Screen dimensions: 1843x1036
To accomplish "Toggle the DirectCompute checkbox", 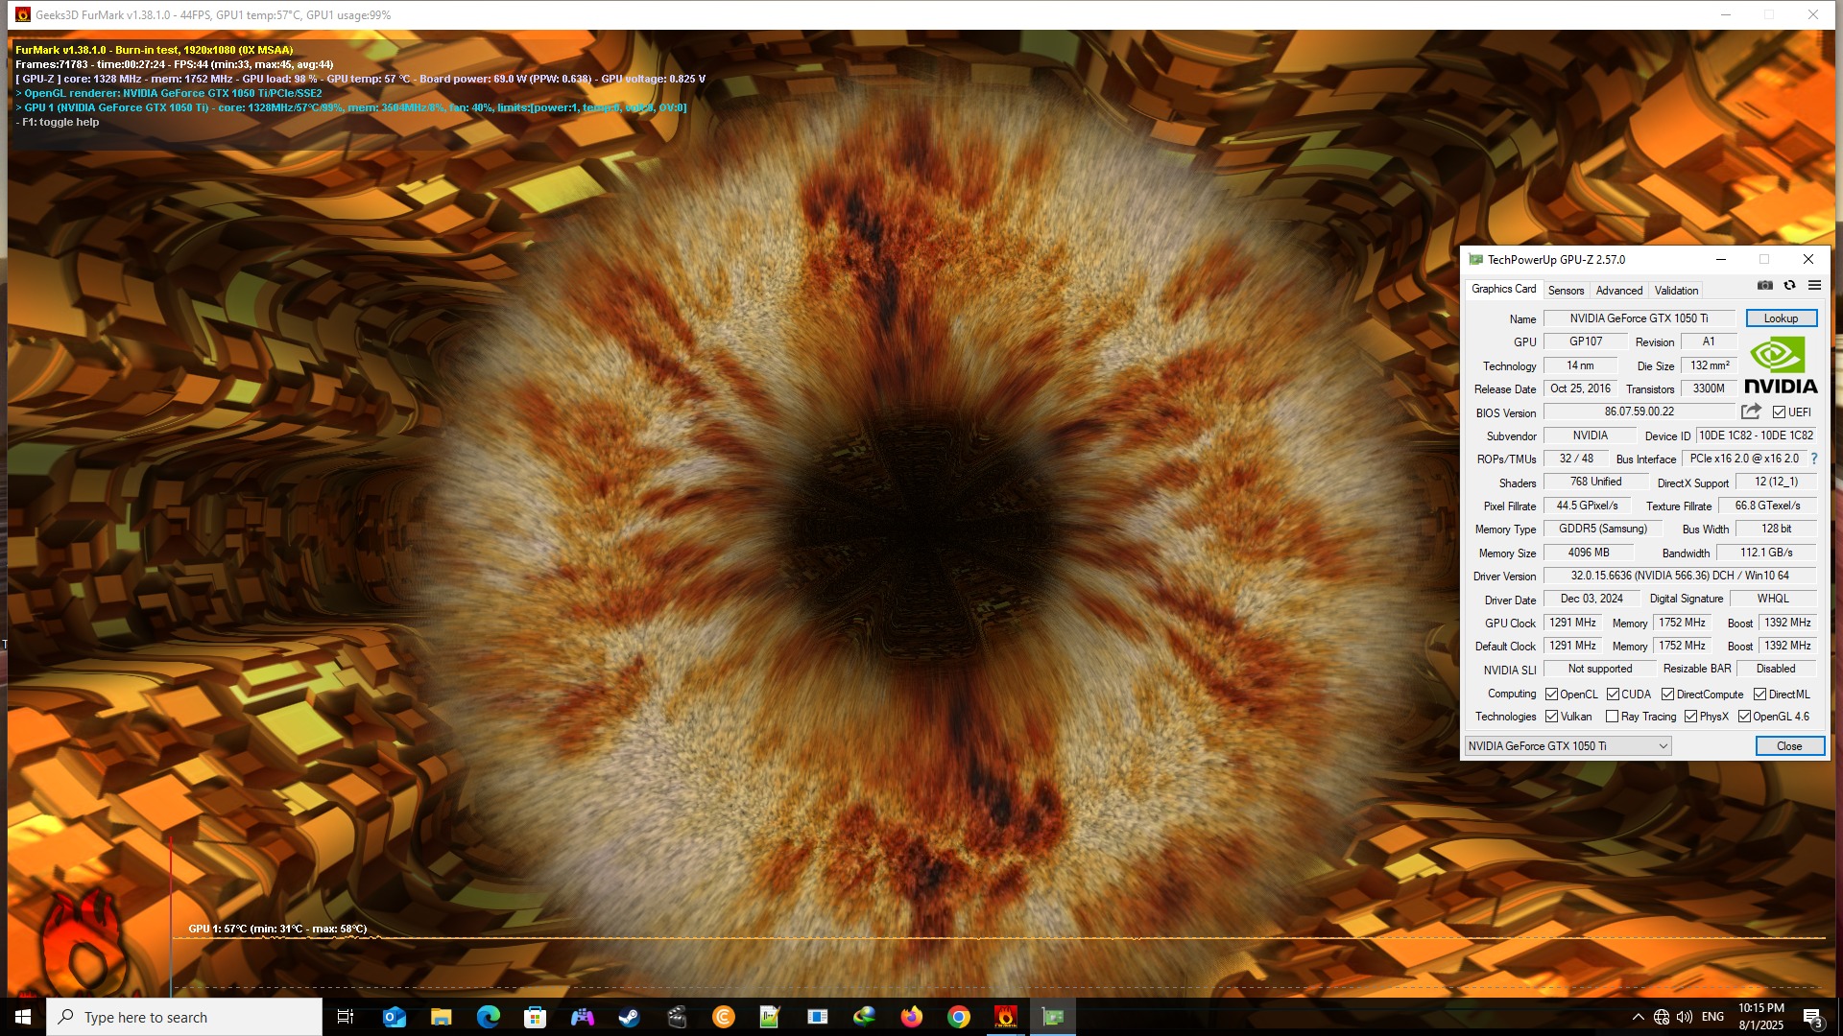I will click(1667, 695).
